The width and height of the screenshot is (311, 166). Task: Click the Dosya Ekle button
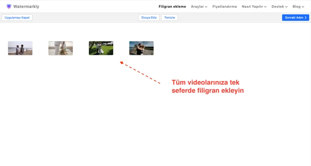pyautogui.click(x=149, y=17)
